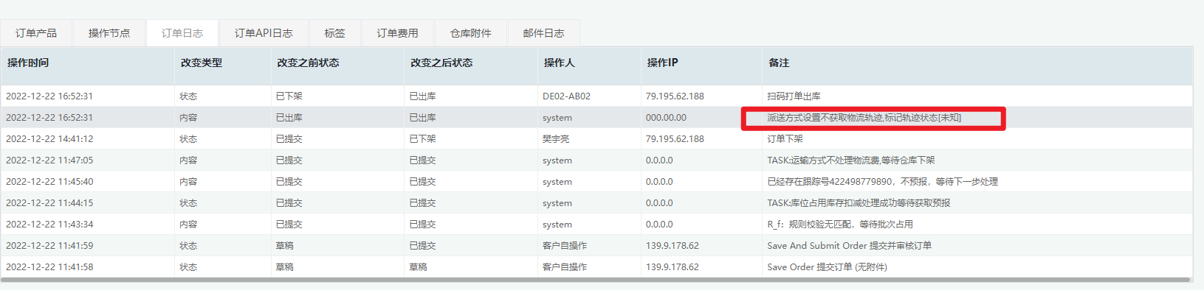Open the 操作节点 tab
The width and height of the screenshot is (1204, 293).
pos(109,33)
